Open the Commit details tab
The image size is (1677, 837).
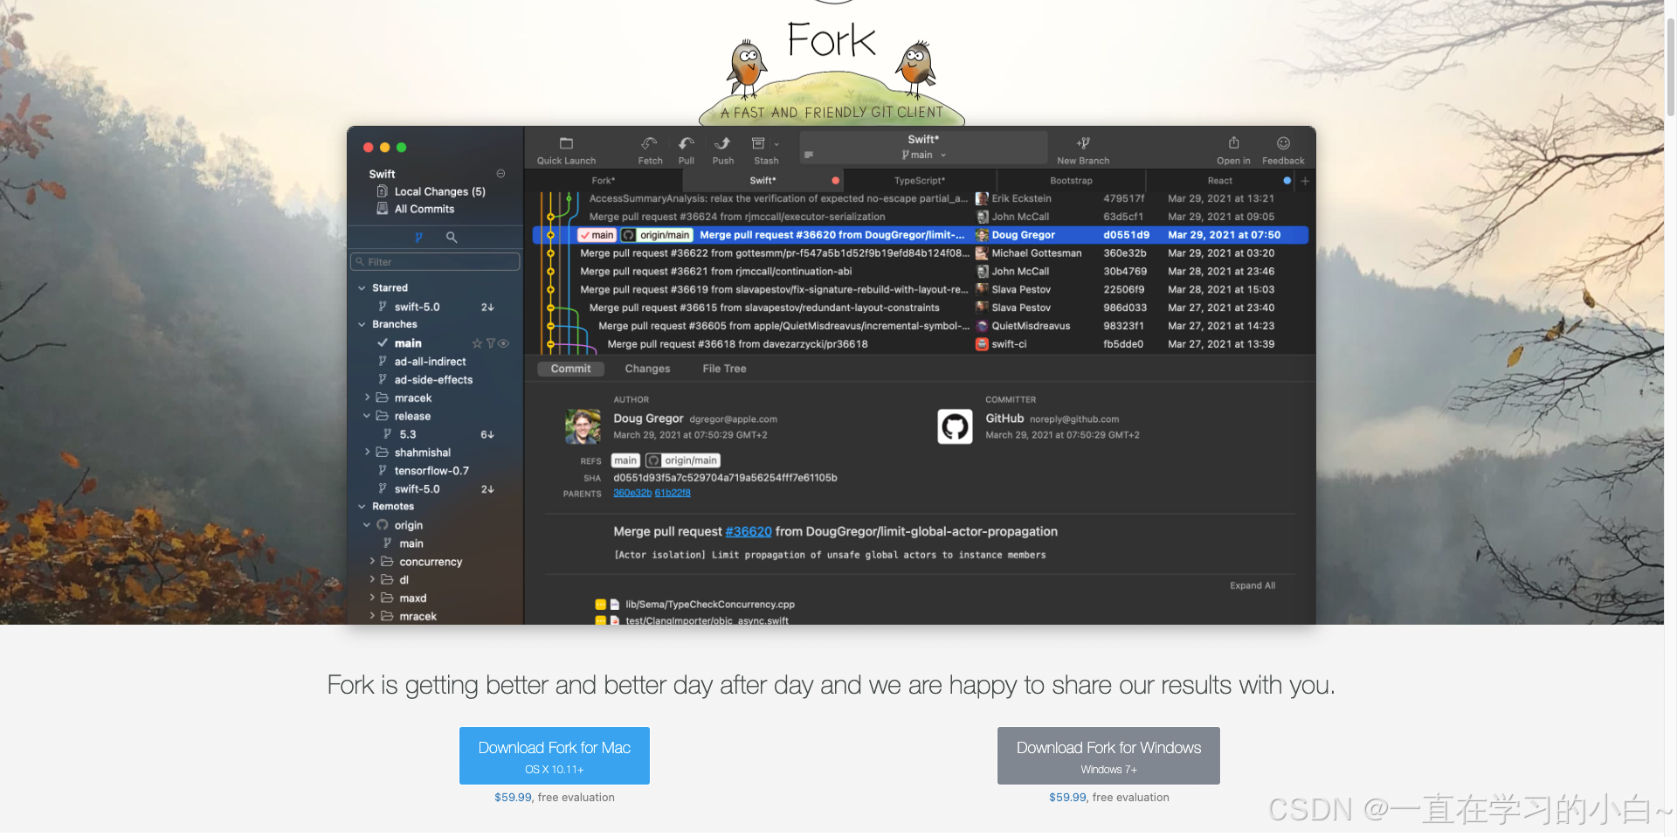[570, 369]
